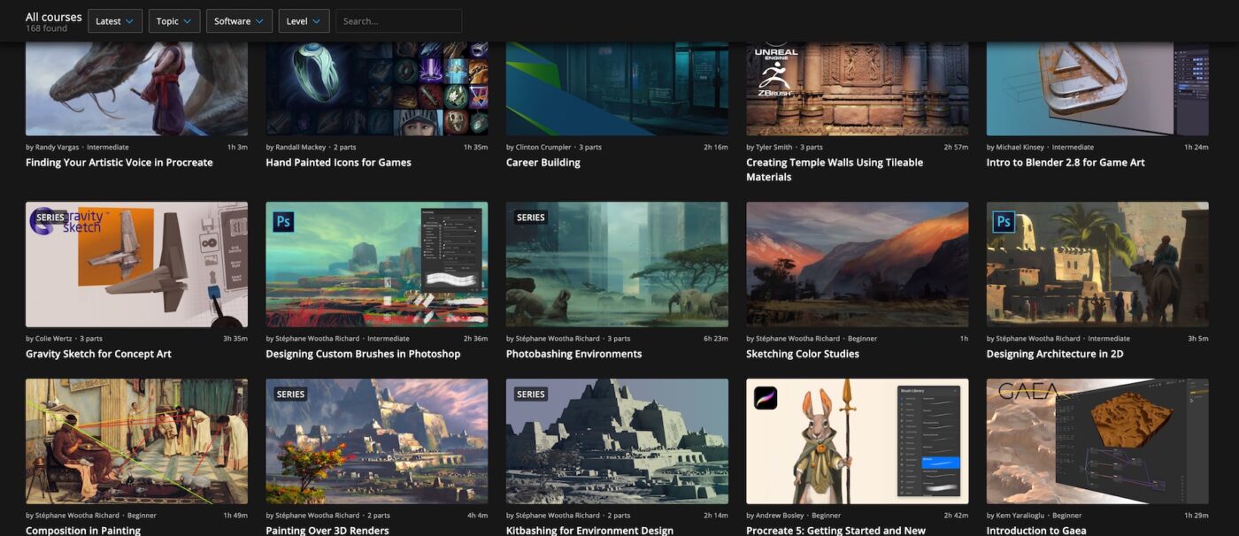
Task: Open the Career Building course
Action: click(x=543, y=162)
